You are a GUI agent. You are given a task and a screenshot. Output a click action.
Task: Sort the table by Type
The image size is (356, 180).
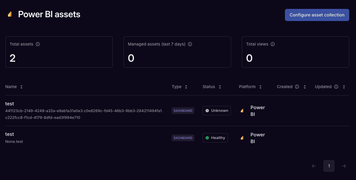pyautogui.click(x=186, y=87)
